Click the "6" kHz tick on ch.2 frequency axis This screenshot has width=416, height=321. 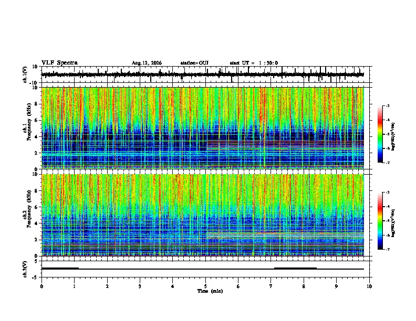pyautogui.click(x=37, y=207)
